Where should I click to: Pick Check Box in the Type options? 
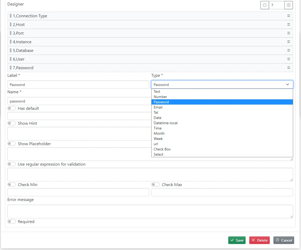coord(162,149)
